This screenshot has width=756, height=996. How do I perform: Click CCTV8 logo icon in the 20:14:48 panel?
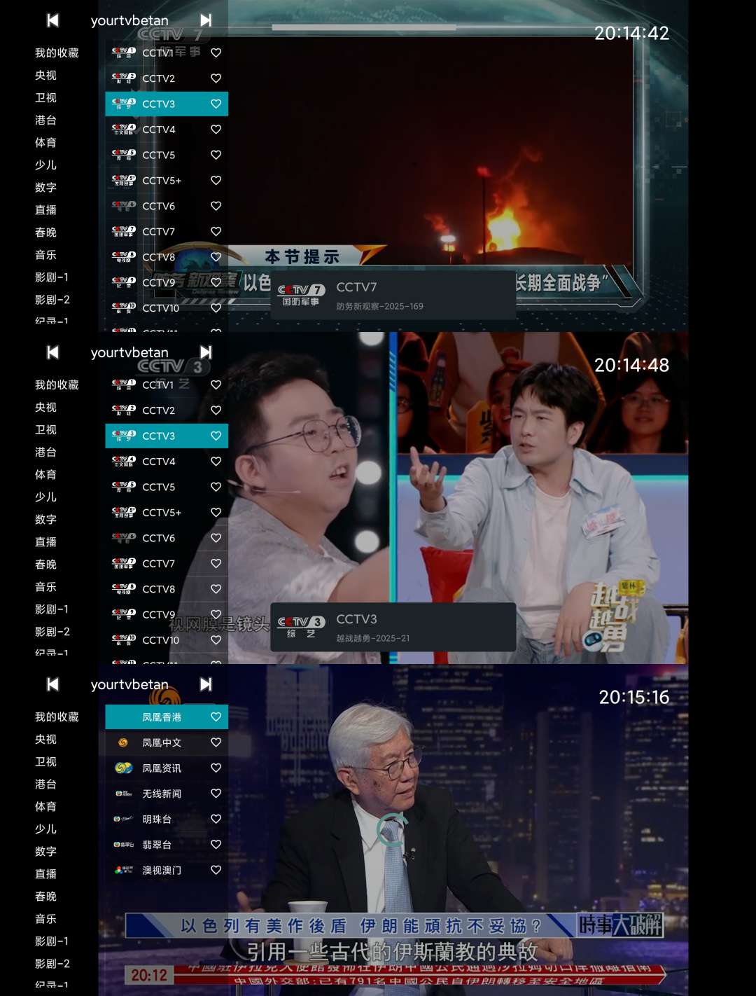coord(123,589)
